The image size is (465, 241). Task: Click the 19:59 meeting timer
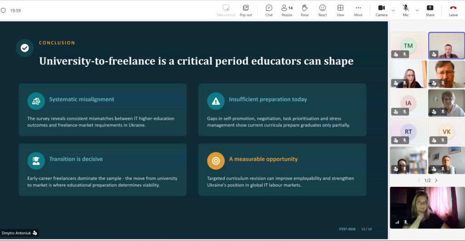(x=15, y=10)
